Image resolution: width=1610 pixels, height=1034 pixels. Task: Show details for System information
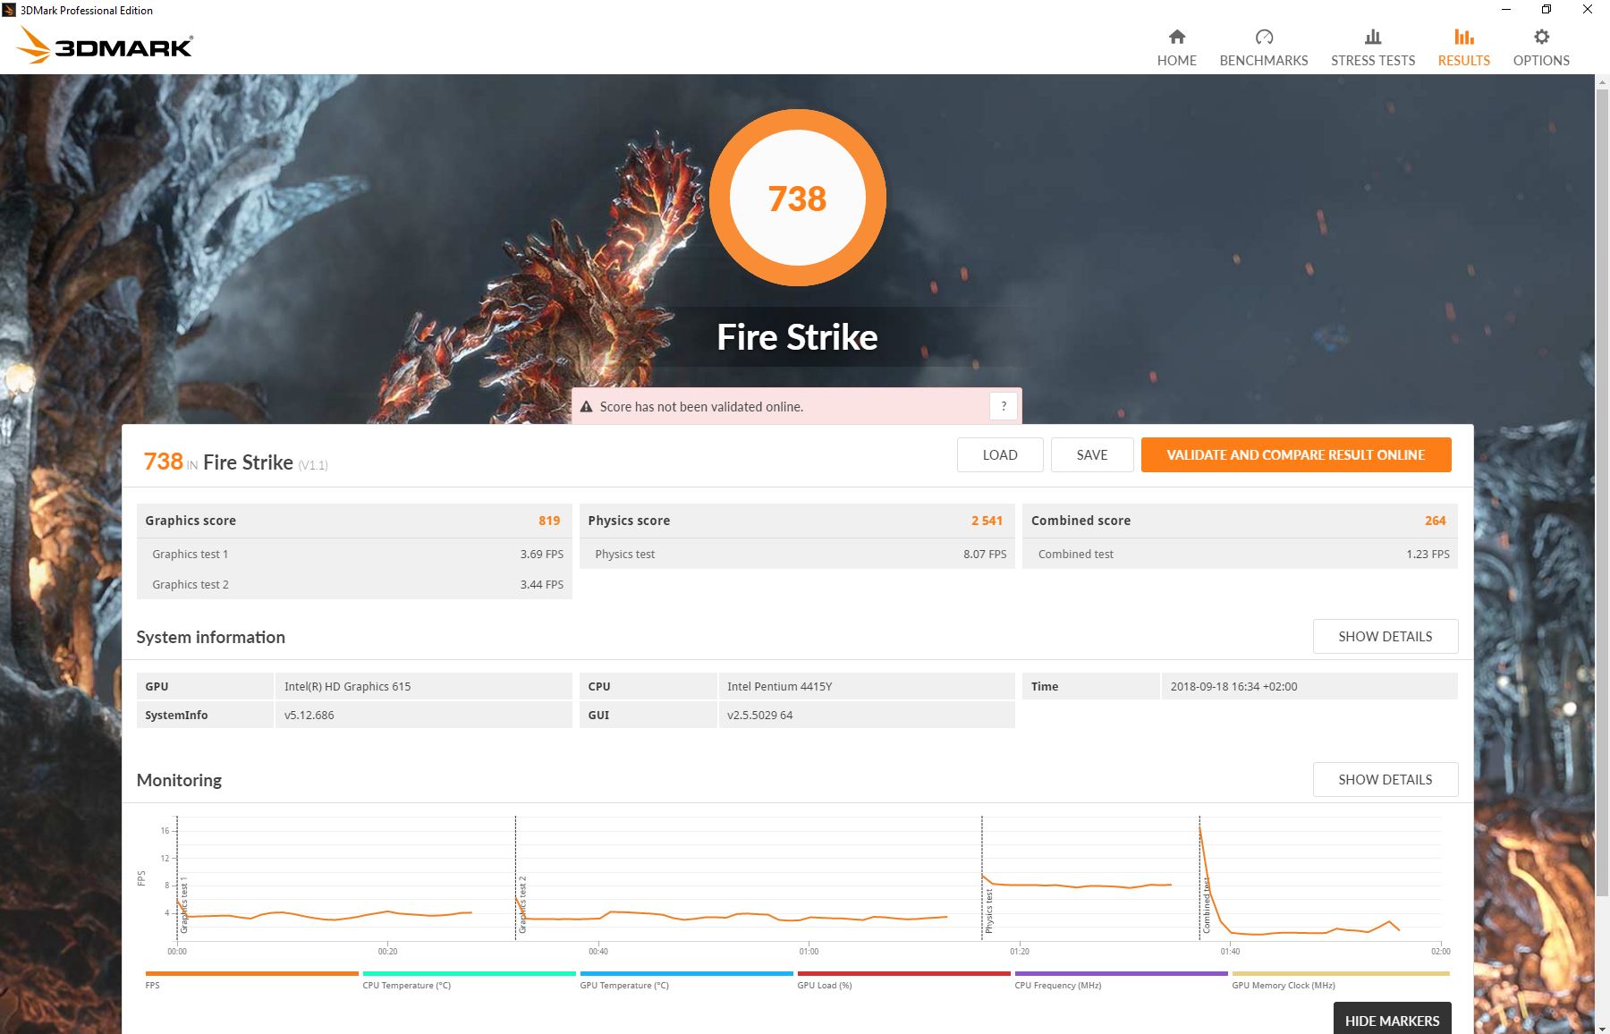click(x=1385, y=636)
